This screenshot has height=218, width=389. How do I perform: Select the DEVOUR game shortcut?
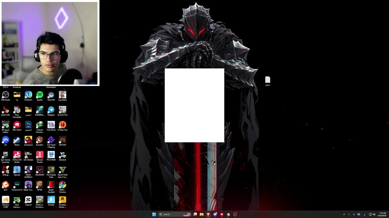(x=62, y=141)
